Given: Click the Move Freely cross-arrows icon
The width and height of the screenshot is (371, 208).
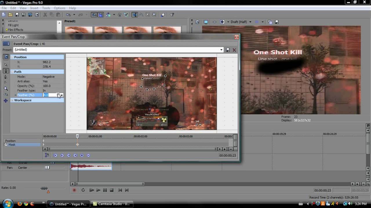Looking at the screenshot, I should point(6,101).
